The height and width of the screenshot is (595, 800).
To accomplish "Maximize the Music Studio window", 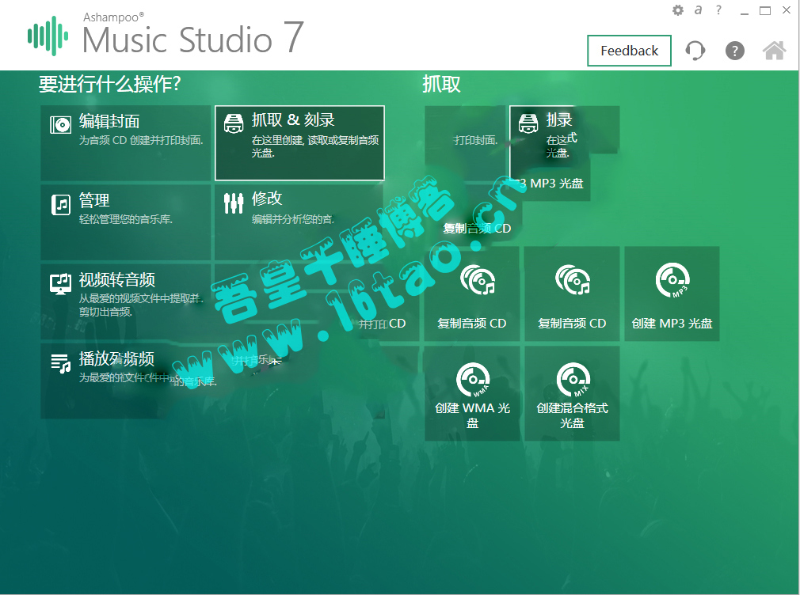I will coord(764,10).
